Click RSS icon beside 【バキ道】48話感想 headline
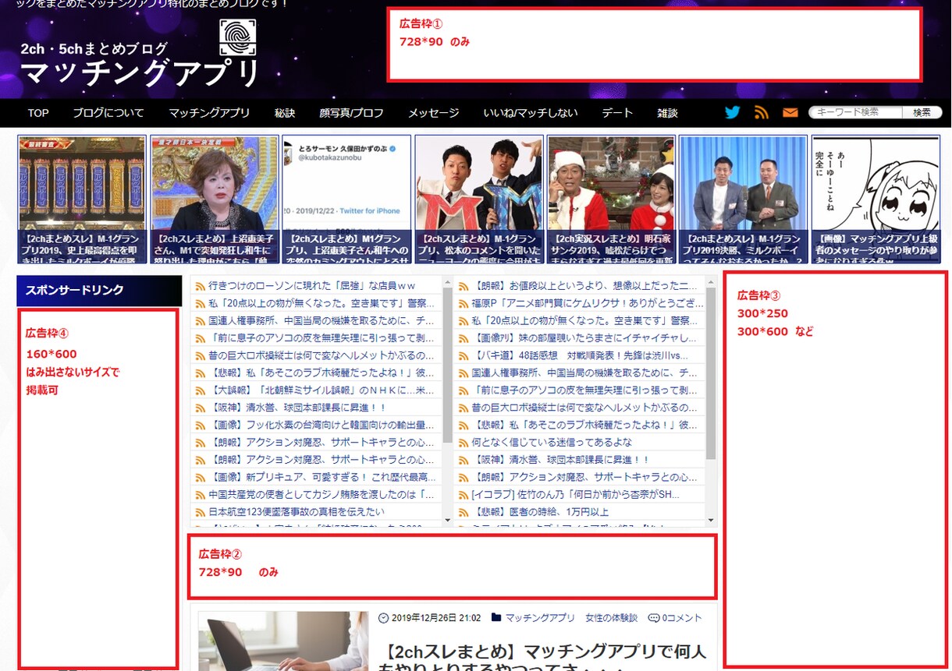The height and width of the screenshot is (671, 952). (x=464, y=355)
